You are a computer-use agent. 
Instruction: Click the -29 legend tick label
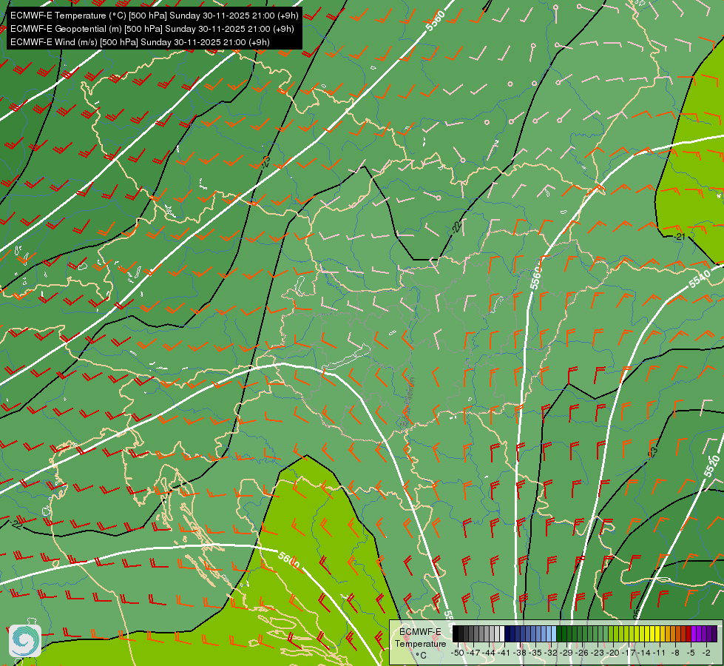pos(567,653)
